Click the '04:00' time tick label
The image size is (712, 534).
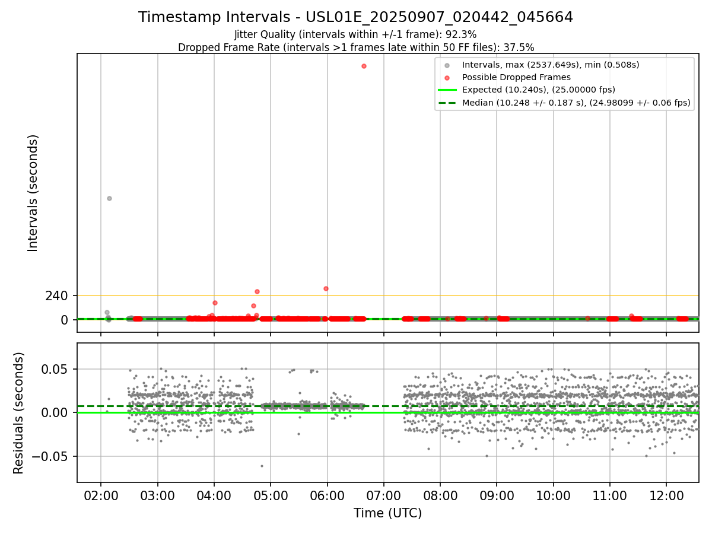click(214, 496)
